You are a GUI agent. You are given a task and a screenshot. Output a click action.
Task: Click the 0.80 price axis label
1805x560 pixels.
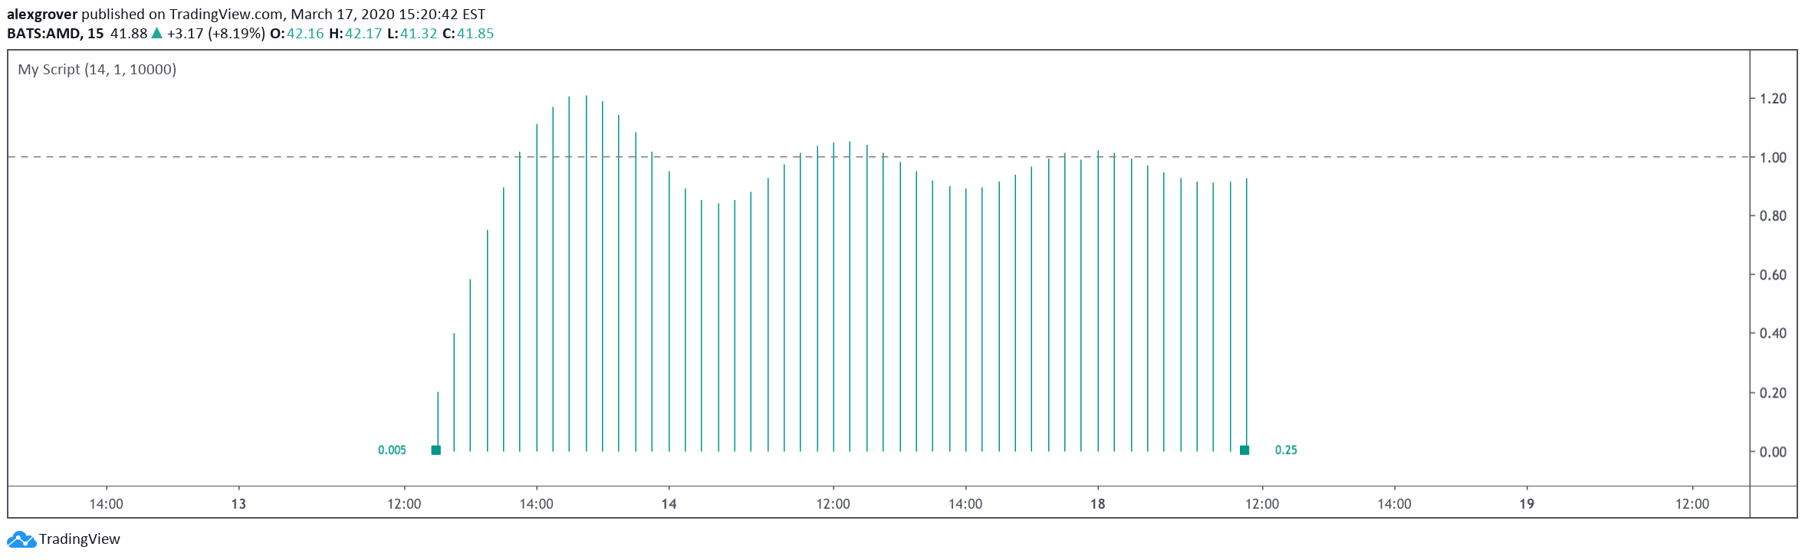pyautogui.click(x=1773, y=216)
